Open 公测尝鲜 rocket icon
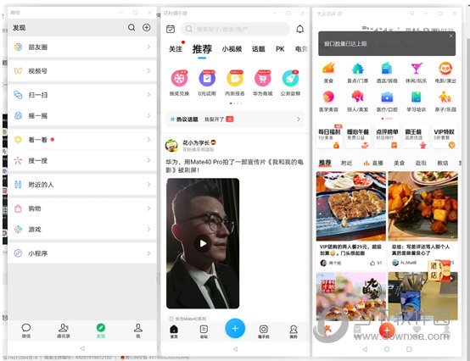This screenshot has height=361, width=470. (290, 79)
